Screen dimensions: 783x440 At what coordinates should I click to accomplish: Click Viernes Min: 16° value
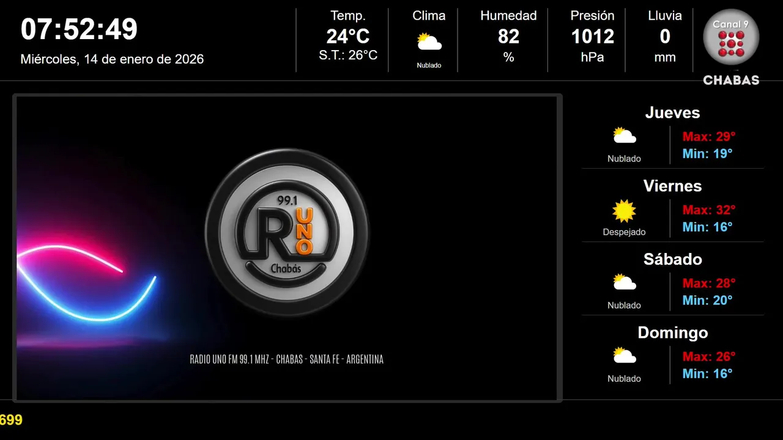(x=707, y=227)
